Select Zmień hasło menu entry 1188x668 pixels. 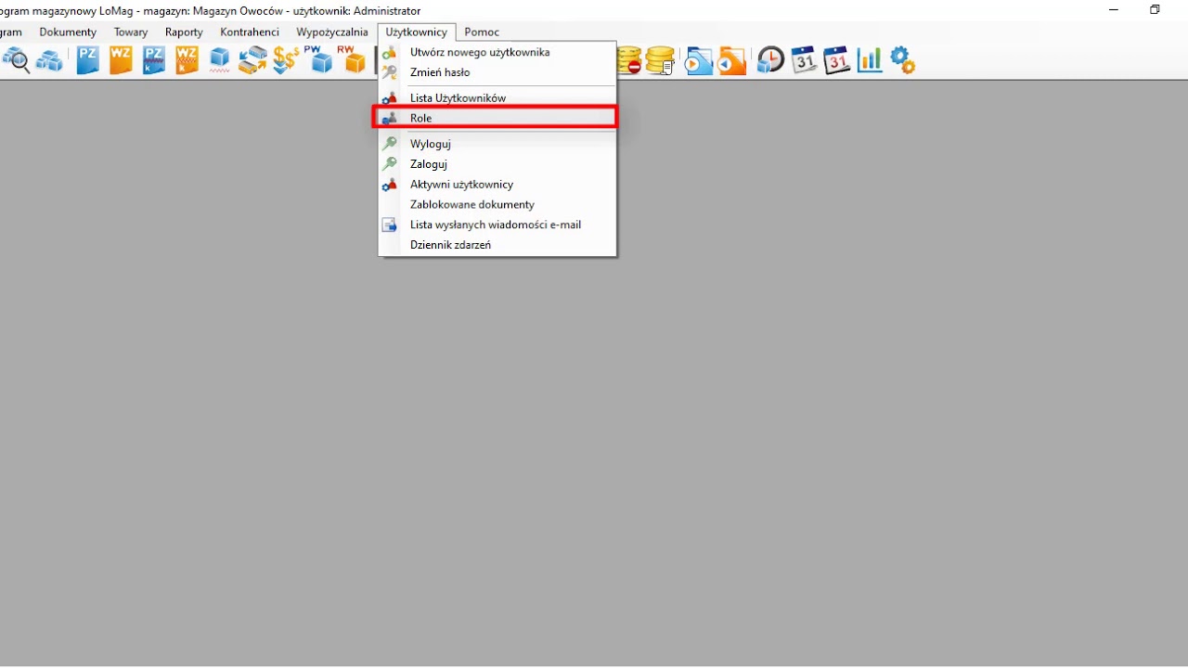coord(497,72)
